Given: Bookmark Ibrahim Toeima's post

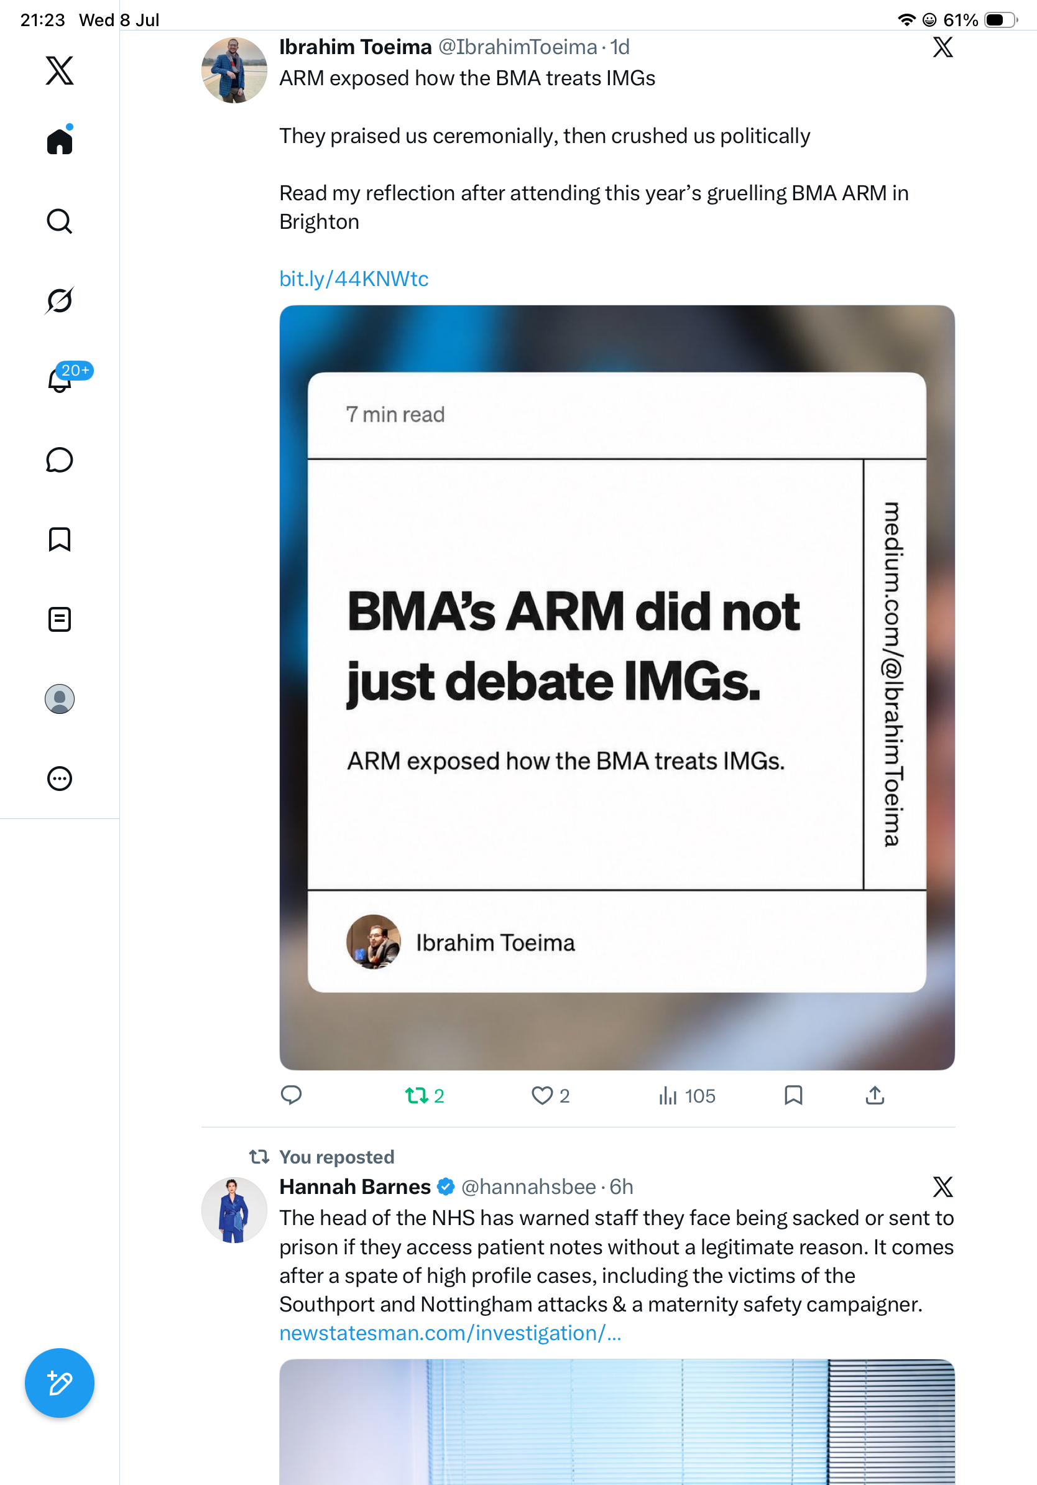Looking at the screenshot, I should tap(793, 1095).
